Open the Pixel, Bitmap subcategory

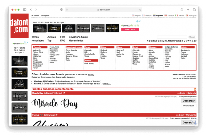89,63
